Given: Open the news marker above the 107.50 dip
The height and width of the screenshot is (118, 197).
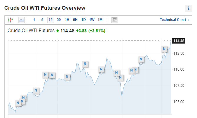Looking at the screenshot, I should point(120,77).
